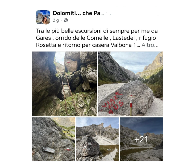The height and width of the screenshot is (165, 174).
Task: Click the rocky peaks in the fourth photo
Action: 98,129
